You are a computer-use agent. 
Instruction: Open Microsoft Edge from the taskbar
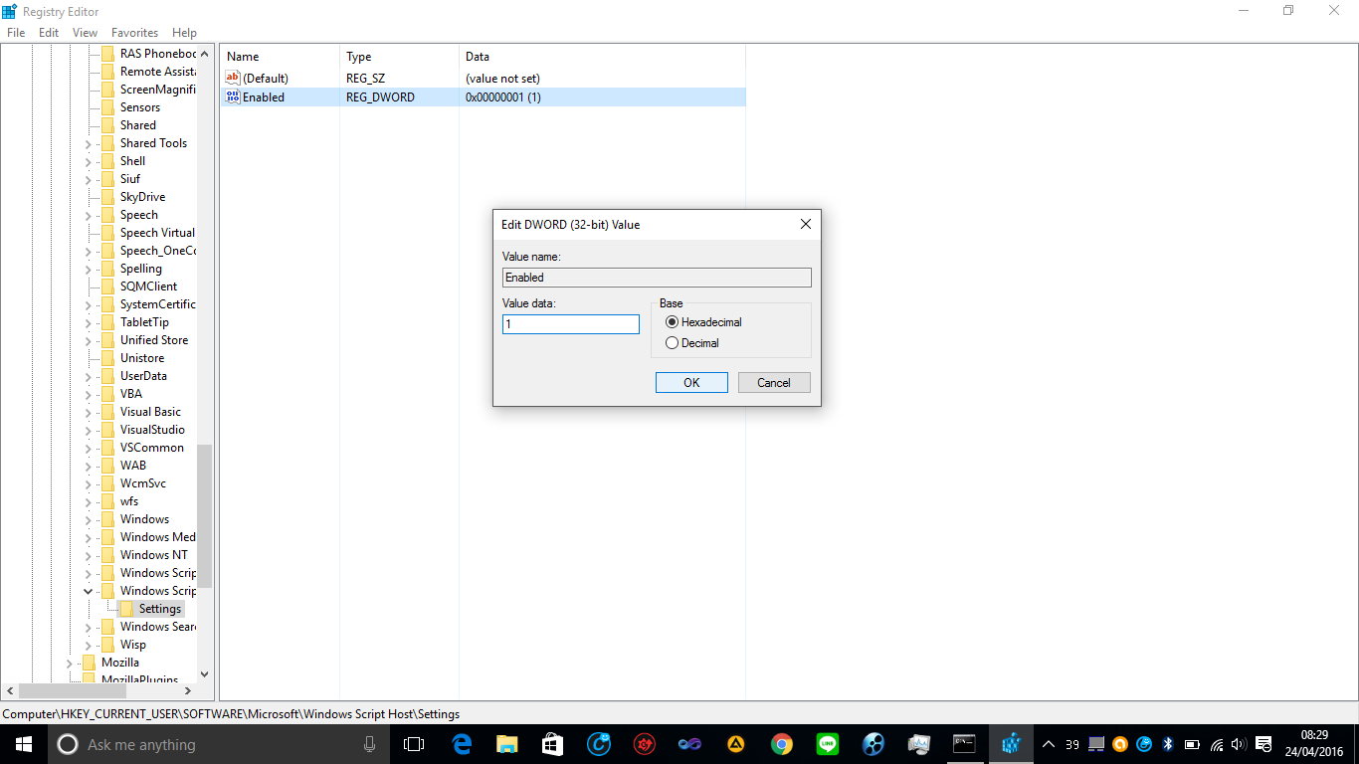click(462, 744)
